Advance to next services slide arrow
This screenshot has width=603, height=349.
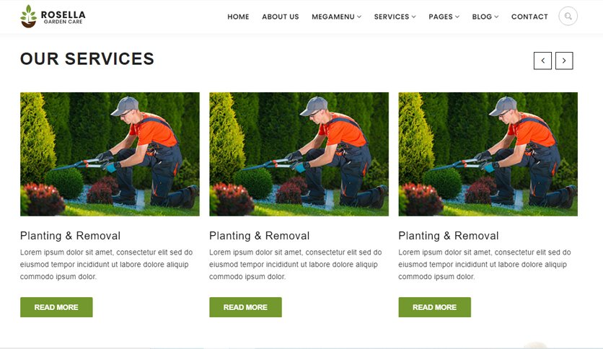tap(564, 61)
